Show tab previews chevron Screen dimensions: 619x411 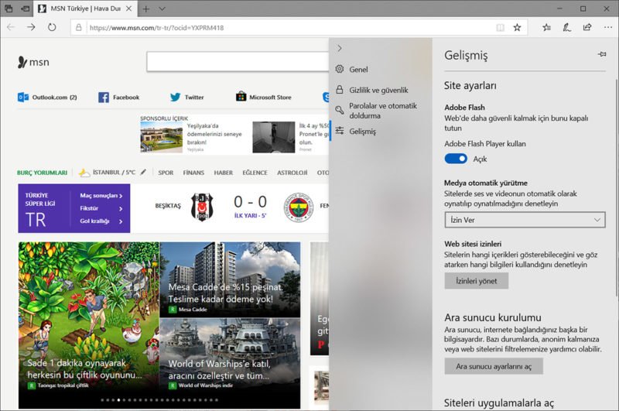162,9
